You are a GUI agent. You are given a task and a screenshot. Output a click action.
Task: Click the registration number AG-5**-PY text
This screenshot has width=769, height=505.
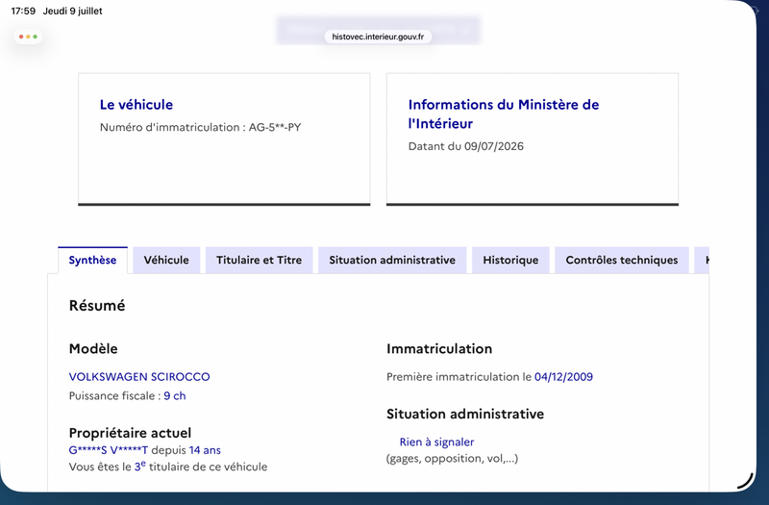pos(275,128)
